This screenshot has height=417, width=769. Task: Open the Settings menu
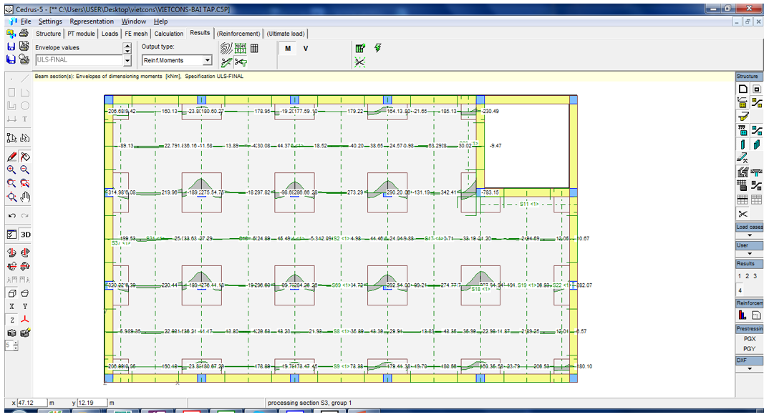(x=51, y=21)
